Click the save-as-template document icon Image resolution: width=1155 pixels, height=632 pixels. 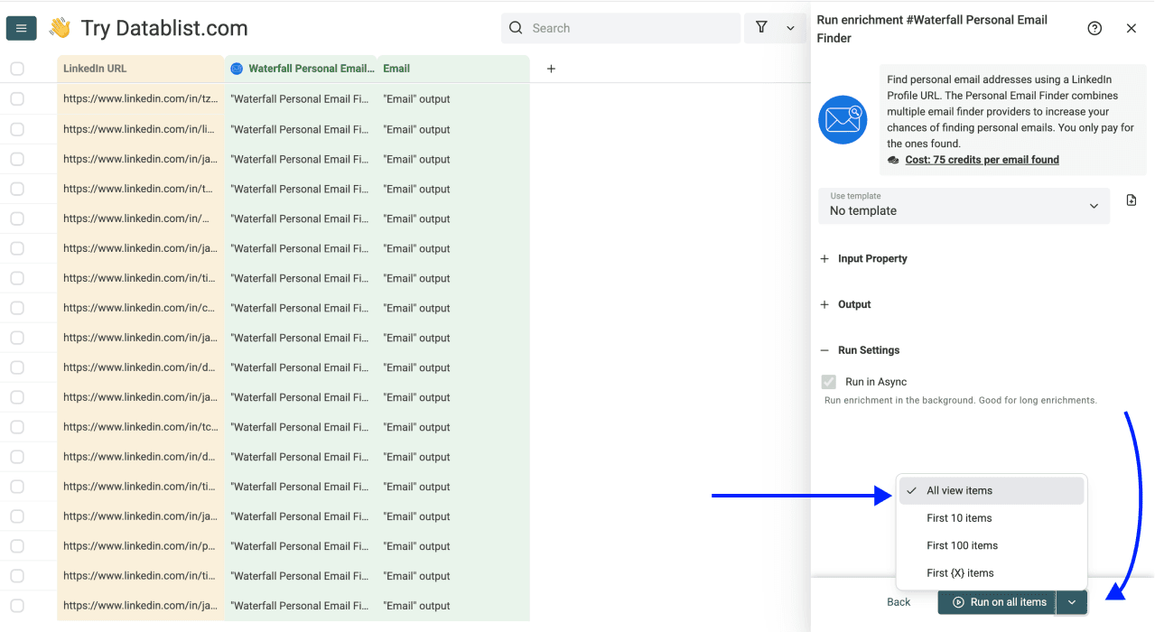[1131, 200]
